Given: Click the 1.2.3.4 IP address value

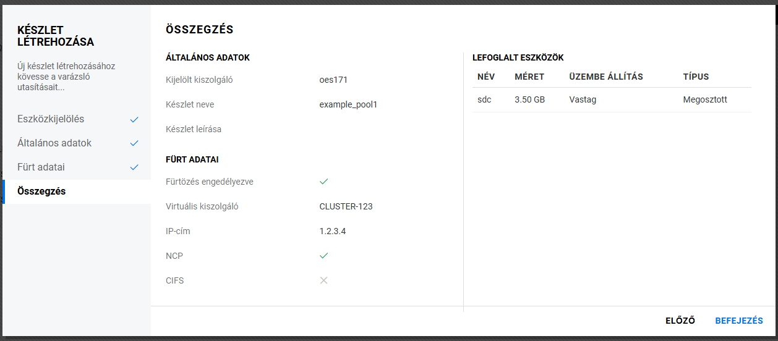Looking at the screenshot, I should [333, 231].
